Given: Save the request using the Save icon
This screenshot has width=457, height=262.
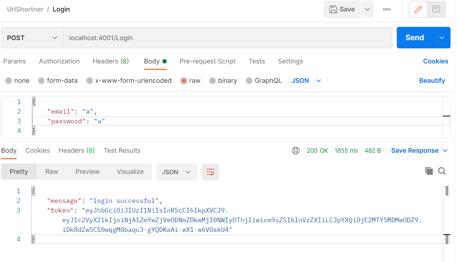Looking at the screenshot, I should 342,9.
